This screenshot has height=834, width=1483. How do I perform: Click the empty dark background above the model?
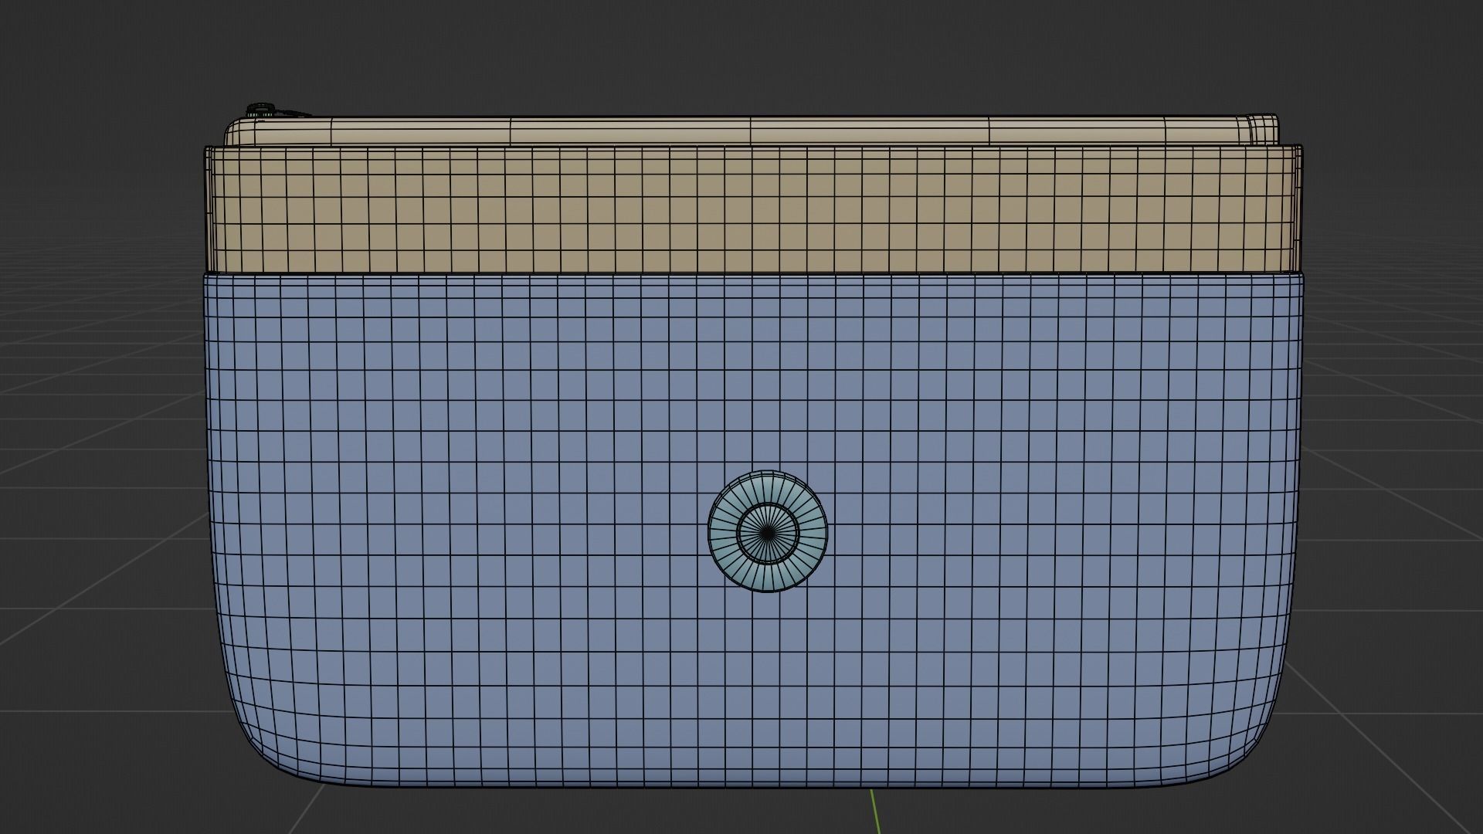pos(741,46)
